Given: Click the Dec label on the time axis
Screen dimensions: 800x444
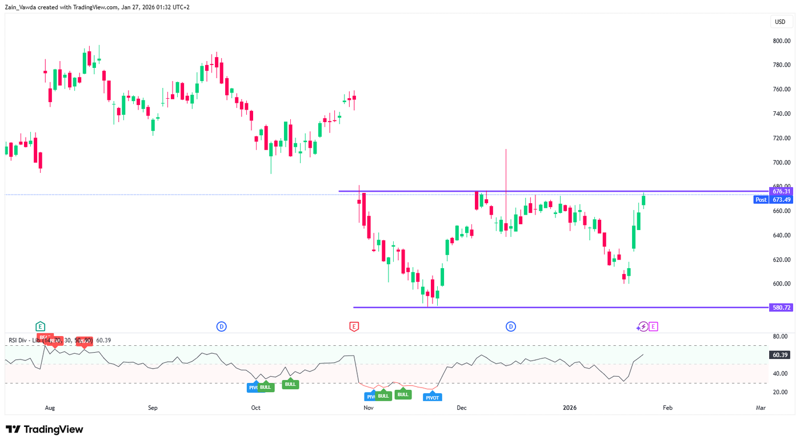Looking at the screenshot, I should point(462,408).
